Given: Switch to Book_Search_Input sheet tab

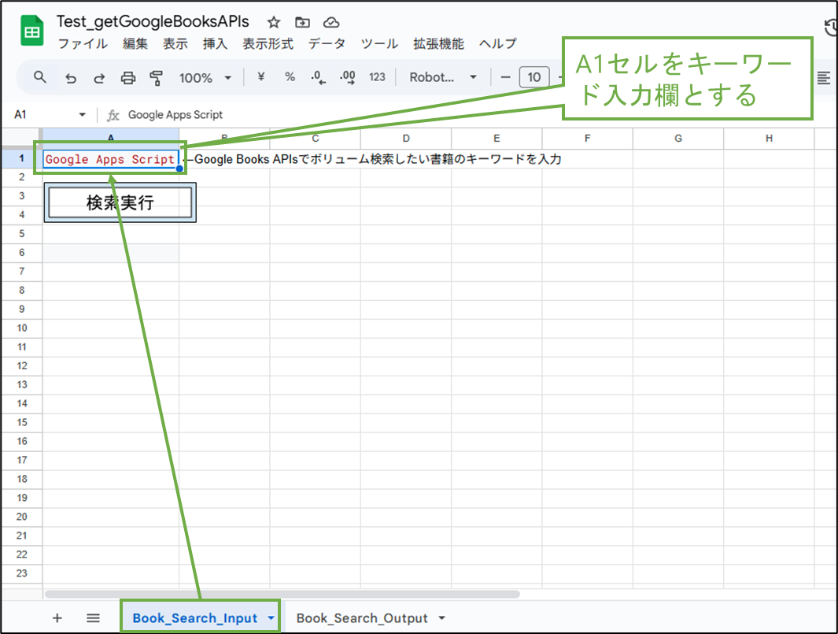Looking at the screenshot, I should tap(194, 618).
